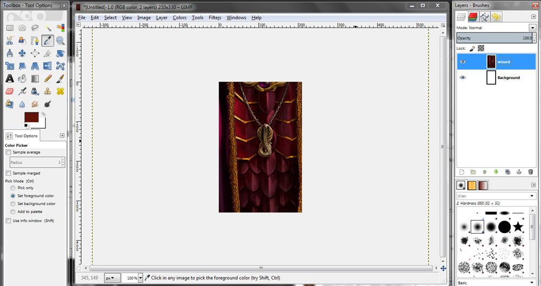Open the Layers dock tab menu arrow
The width and height of the screenshot is (541, 286).
click(533, 17)
